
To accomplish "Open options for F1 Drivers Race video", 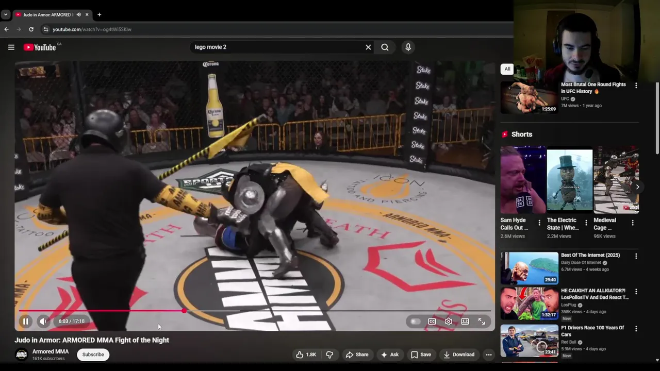I will 636,329.
